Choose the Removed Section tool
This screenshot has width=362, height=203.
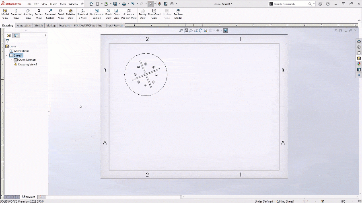pos(50,14)
